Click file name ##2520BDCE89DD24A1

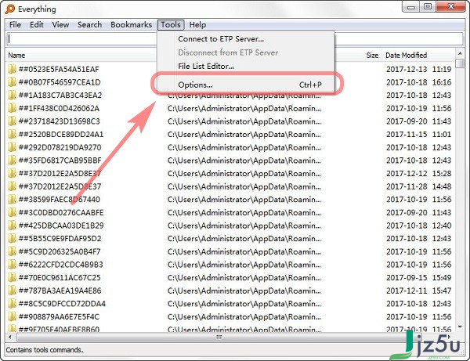tap(61, 134)
